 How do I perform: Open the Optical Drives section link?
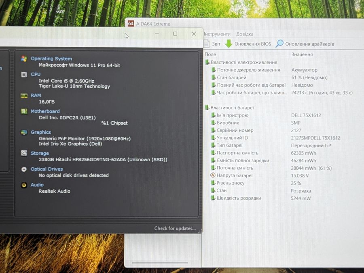coord(47,169)
